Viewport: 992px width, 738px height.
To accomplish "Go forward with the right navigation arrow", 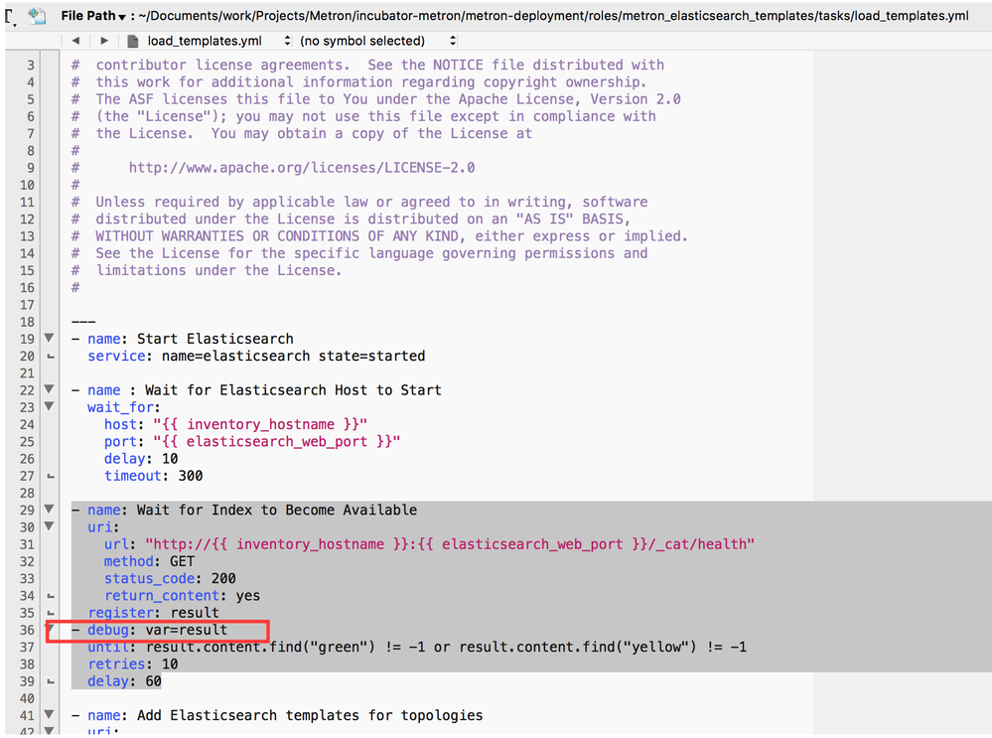I will 104,41.
